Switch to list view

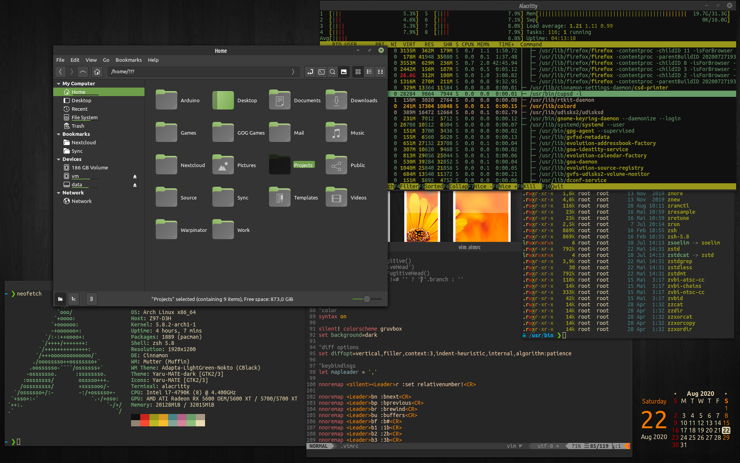point(369,72)
